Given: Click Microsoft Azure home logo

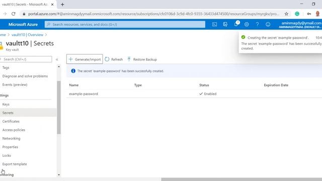Looking at the screenshot, I should tap(23, 25).
